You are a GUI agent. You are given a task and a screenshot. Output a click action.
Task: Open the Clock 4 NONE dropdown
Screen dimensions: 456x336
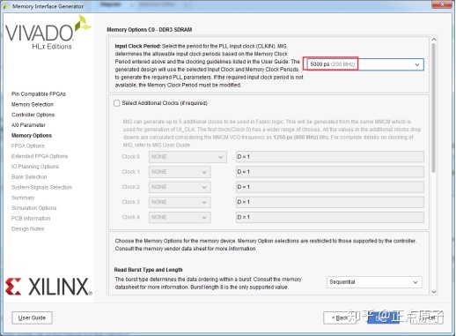point(180,218)
